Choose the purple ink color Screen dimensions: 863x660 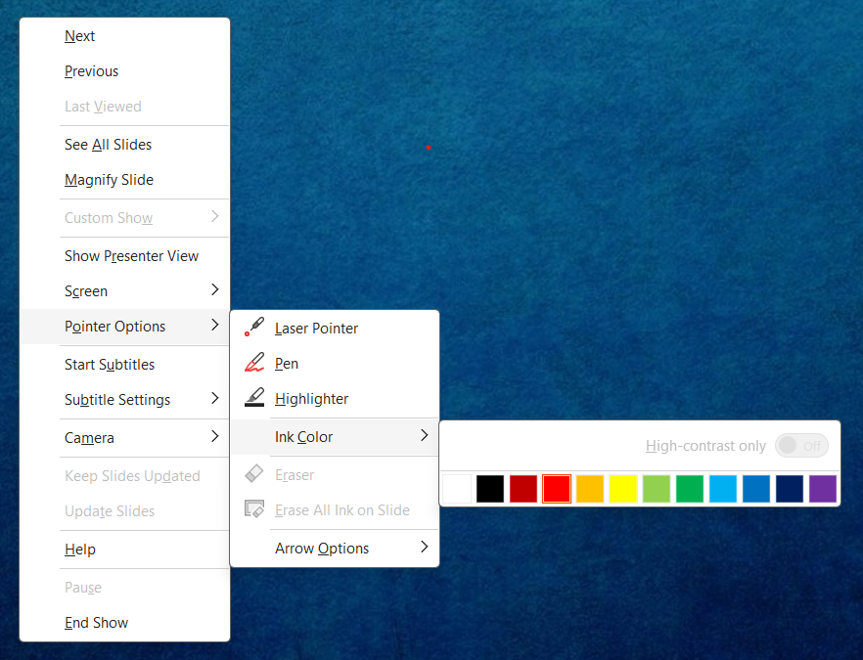[823, 489]
